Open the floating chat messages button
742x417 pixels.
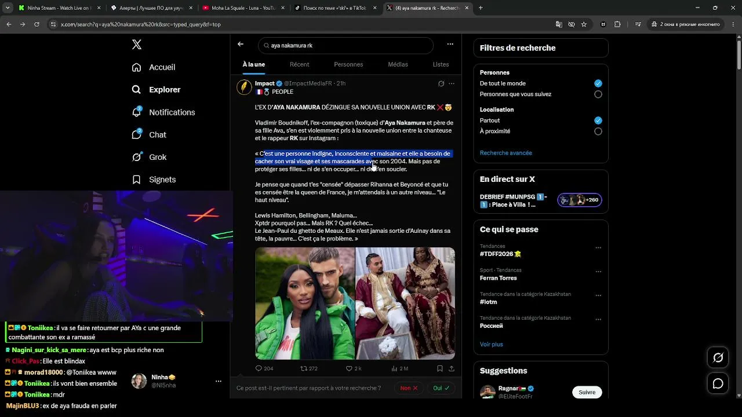[x=718, y=384]
